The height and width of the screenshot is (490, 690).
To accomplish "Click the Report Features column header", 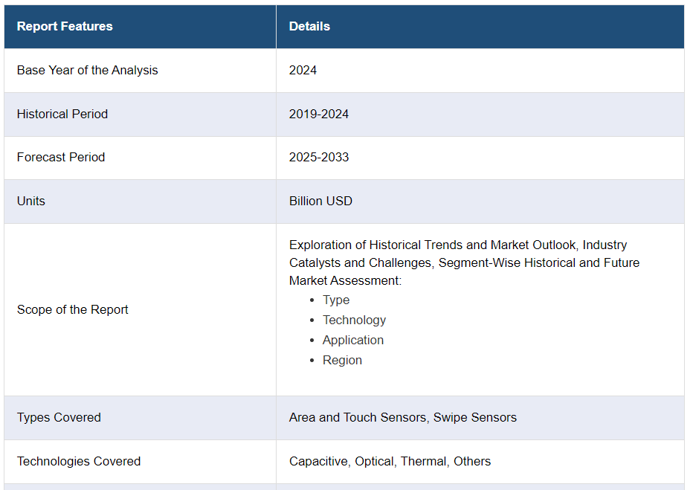I will [x=65, y=27].
